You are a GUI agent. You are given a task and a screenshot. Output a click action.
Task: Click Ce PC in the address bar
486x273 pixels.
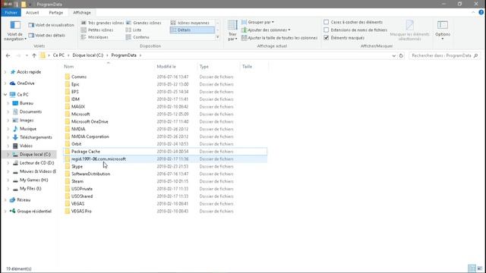pyautogui.click(x=58, y=55)
